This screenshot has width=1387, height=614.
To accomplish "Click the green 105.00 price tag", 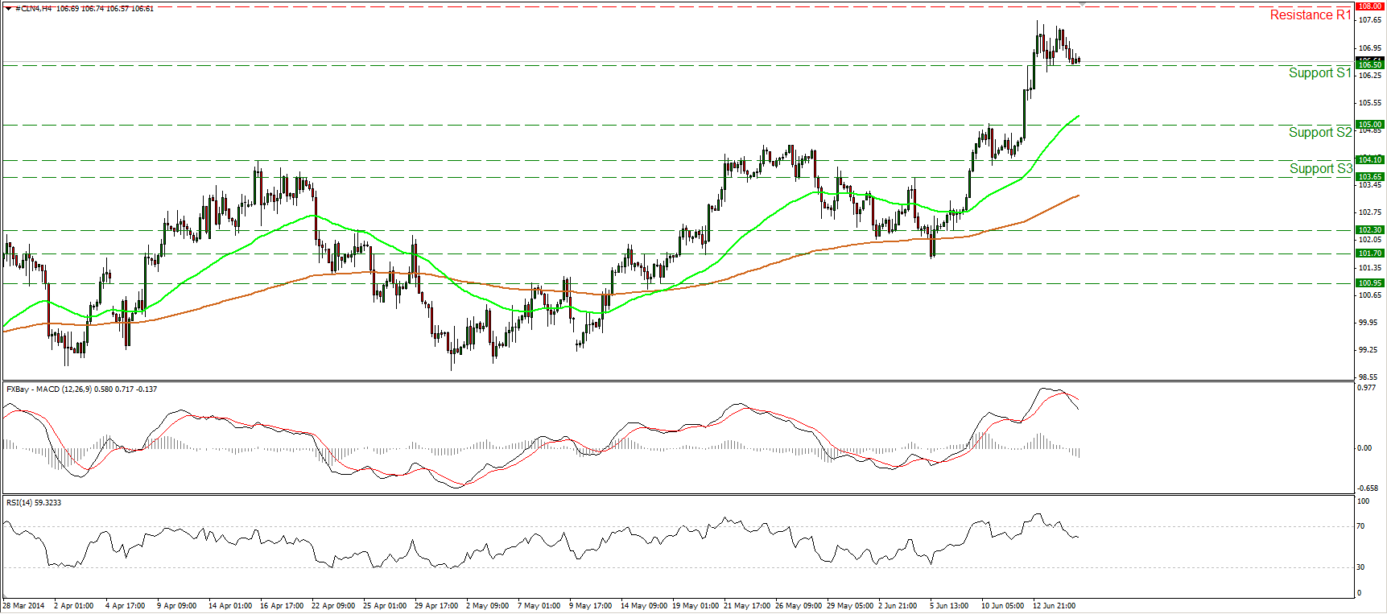I will (x=1370, y=125).
